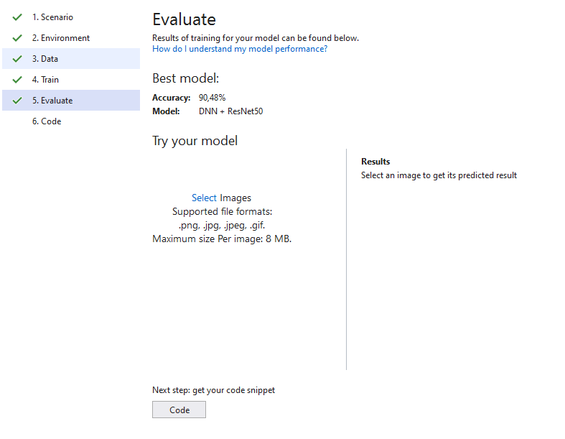The height and width of the screenshot is (439, 565).
Task: Click the Results heading
Action: [375, 161]
